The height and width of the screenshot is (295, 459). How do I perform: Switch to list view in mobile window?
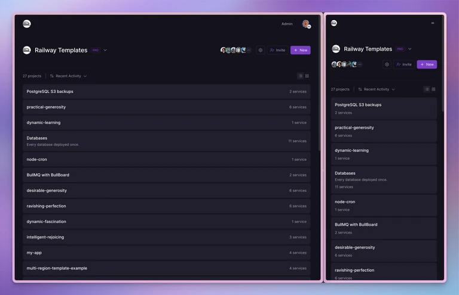point(427,89)
